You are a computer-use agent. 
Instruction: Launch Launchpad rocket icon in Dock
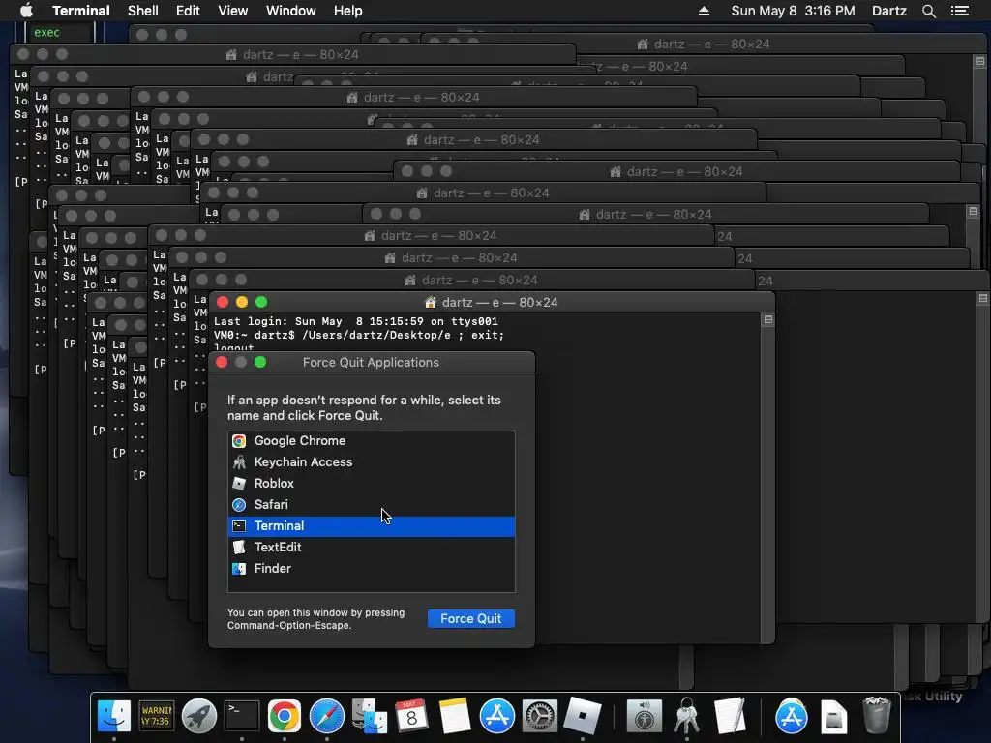pos(199,716)
